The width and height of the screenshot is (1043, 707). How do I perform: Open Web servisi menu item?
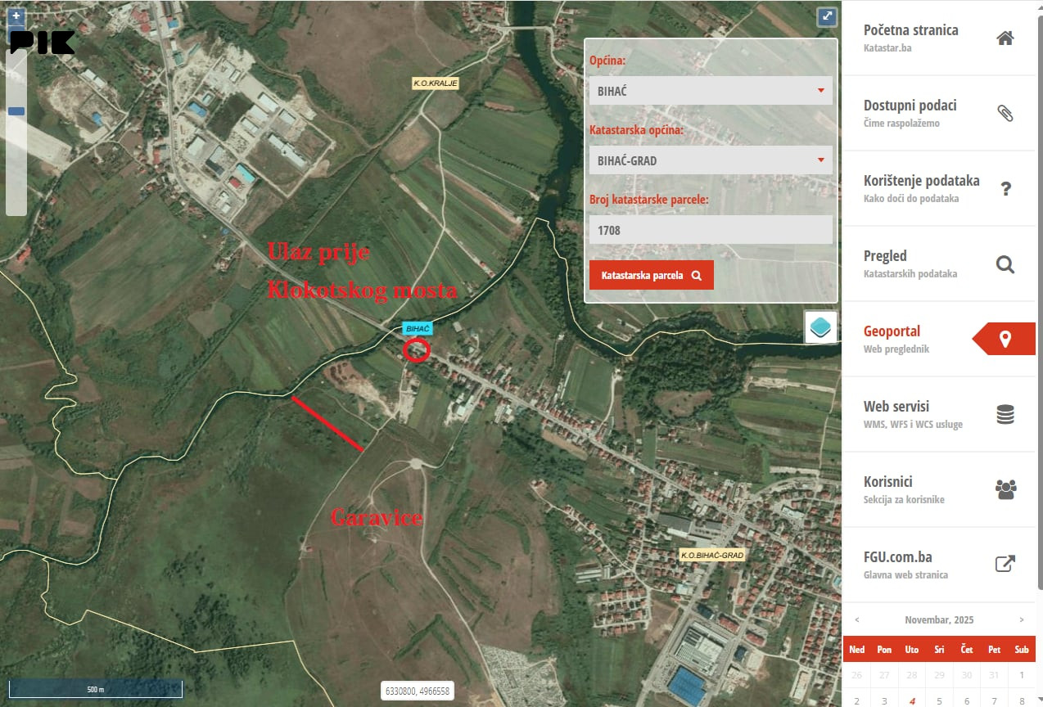point(938,414)
